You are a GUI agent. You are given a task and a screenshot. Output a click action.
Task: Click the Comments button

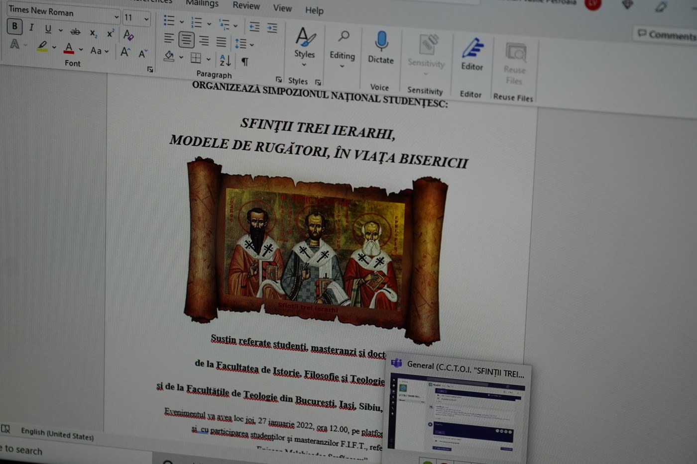pyautogui.click(x=666, y=34)
